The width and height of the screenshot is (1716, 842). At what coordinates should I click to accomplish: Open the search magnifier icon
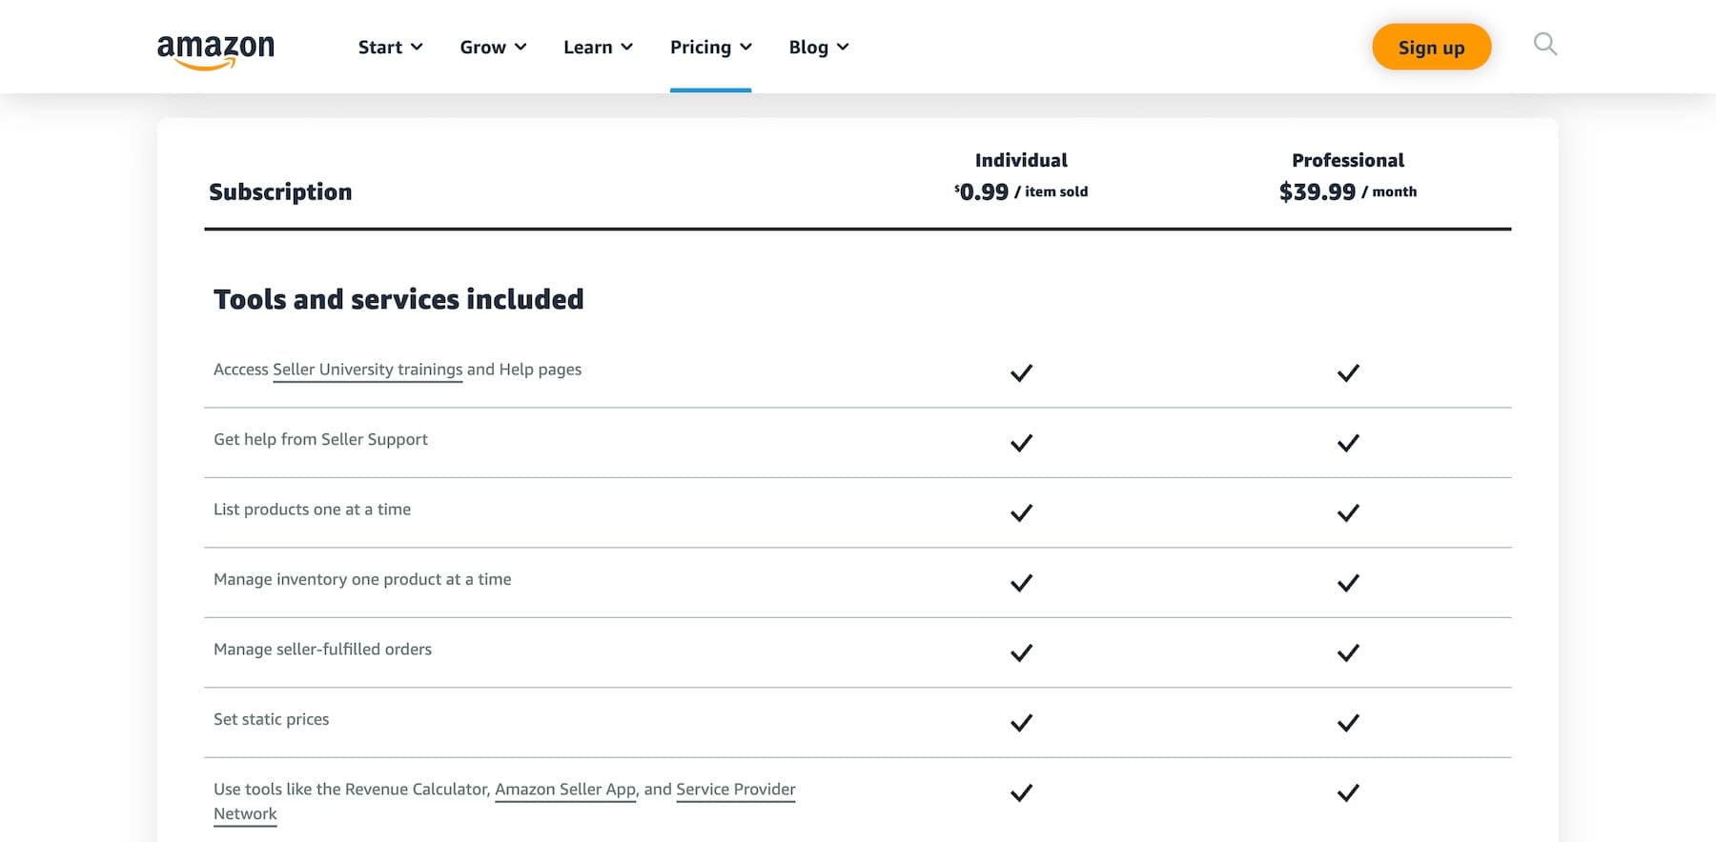click(1544, 45)
